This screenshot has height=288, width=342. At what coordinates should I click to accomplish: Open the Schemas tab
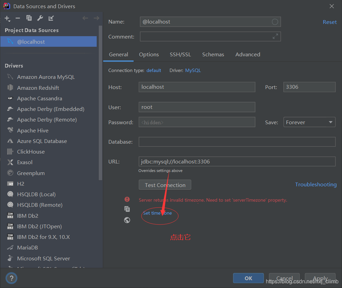point(213,55)
